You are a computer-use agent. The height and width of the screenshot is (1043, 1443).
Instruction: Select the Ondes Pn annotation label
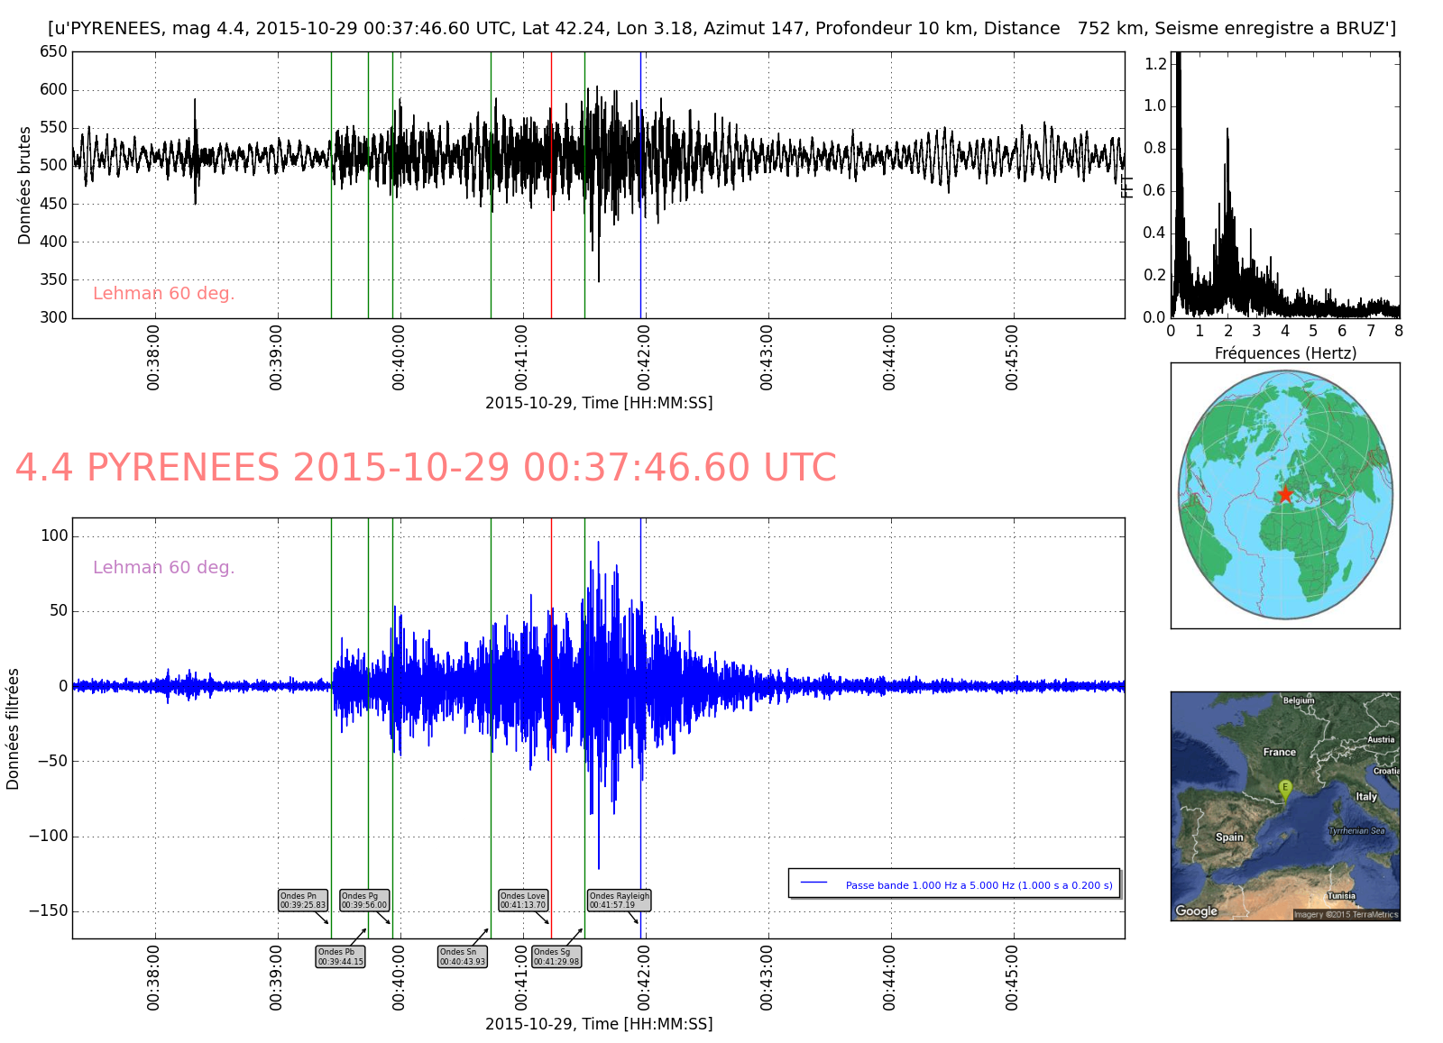(302, 900)
